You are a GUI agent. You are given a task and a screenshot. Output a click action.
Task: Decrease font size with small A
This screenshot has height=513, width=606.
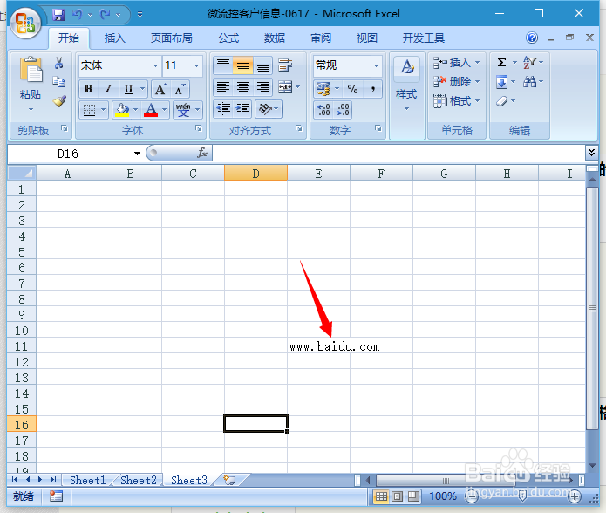pyautogui.click(x=180, y=89)
